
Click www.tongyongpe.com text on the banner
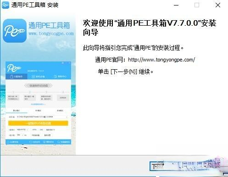(x=51, y=33)
